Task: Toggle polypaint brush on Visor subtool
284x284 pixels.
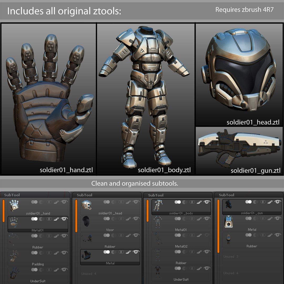Action: tap(128, 219)
